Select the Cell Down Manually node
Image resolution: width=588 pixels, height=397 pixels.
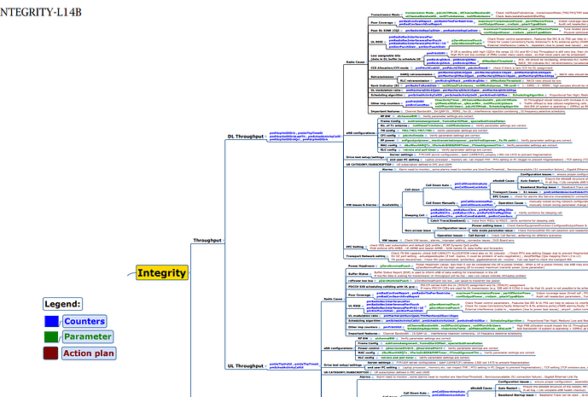tap(440, 203)
